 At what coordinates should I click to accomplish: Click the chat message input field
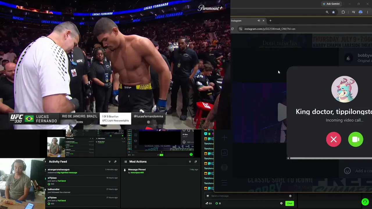point(248,196)
